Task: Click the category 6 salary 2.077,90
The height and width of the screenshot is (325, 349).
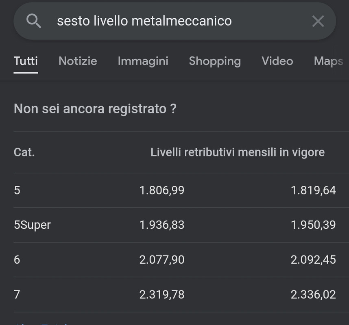Action: click(162, 260)
